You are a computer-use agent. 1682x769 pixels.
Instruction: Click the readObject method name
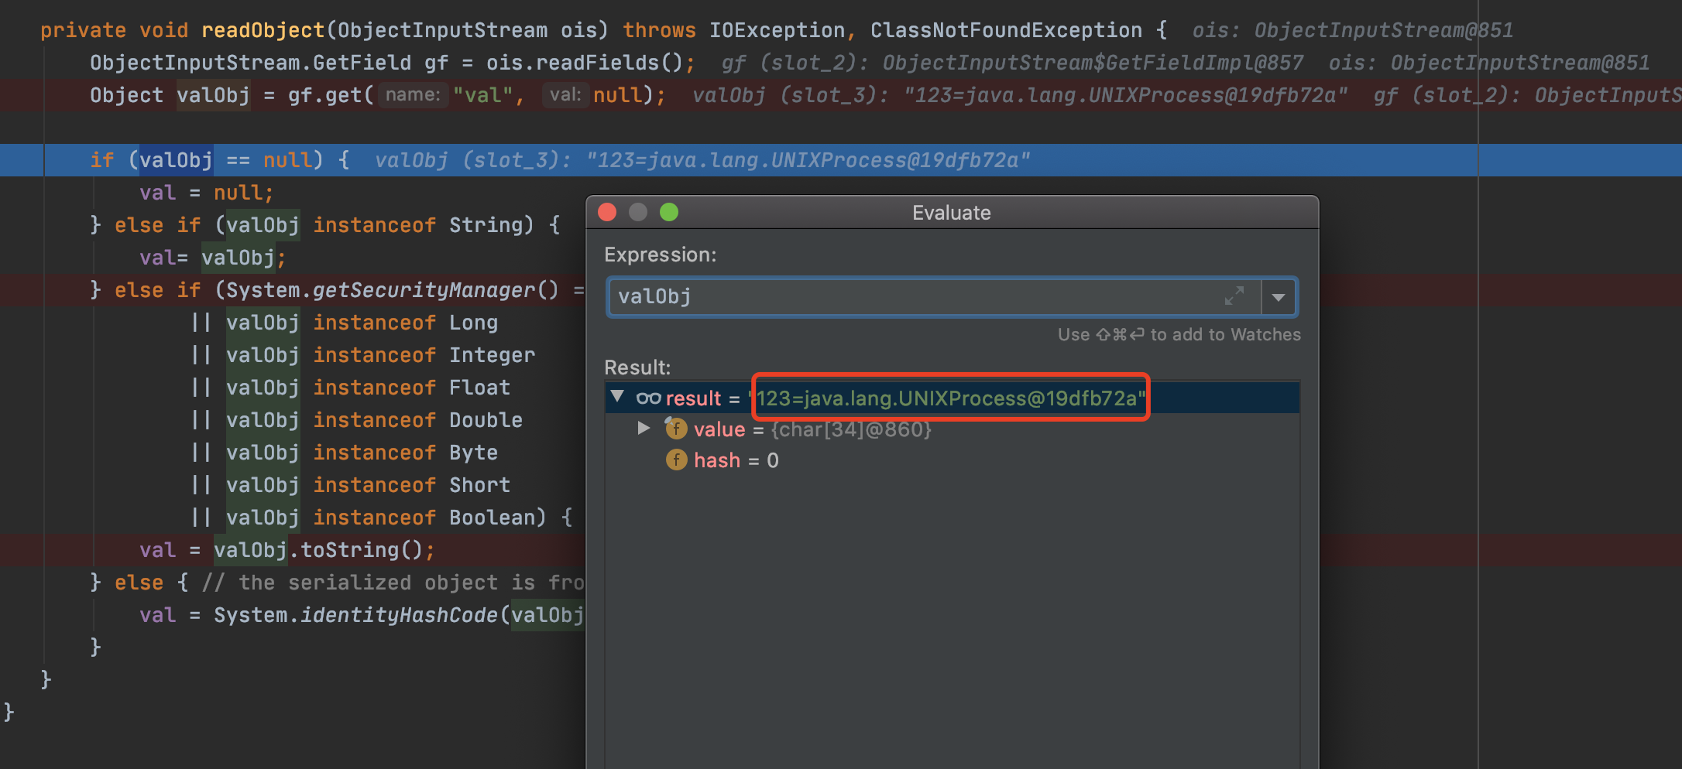click(x=263, y=30)
